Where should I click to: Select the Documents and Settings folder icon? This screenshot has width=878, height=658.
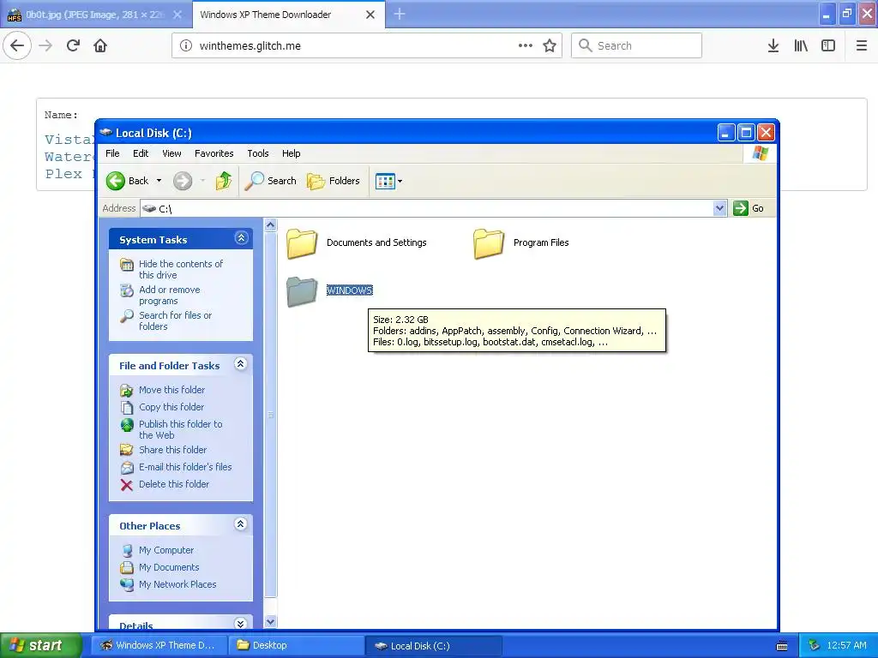pyautogui.click(x=302, y=242)
